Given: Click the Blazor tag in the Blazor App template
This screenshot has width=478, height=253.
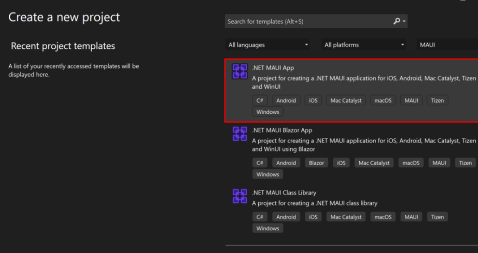Looking at the screenshot, I should (x=317, y=163).
